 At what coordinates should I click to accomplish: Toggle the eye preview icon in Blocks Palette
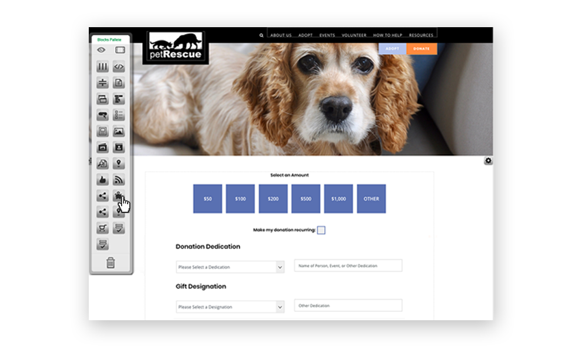101,50
